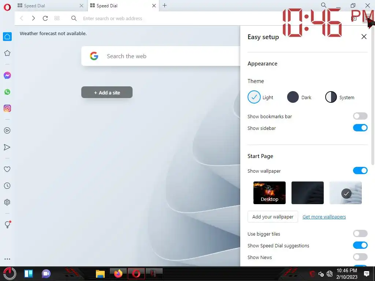Click the network globe tray icon
The height and width of the screenshot is (281, 375).
pyautogui.click(x=330, y=274)
